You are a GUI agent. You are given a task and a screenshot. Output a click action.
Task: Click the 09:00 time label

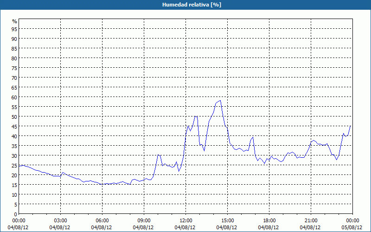tap(144, 221)
